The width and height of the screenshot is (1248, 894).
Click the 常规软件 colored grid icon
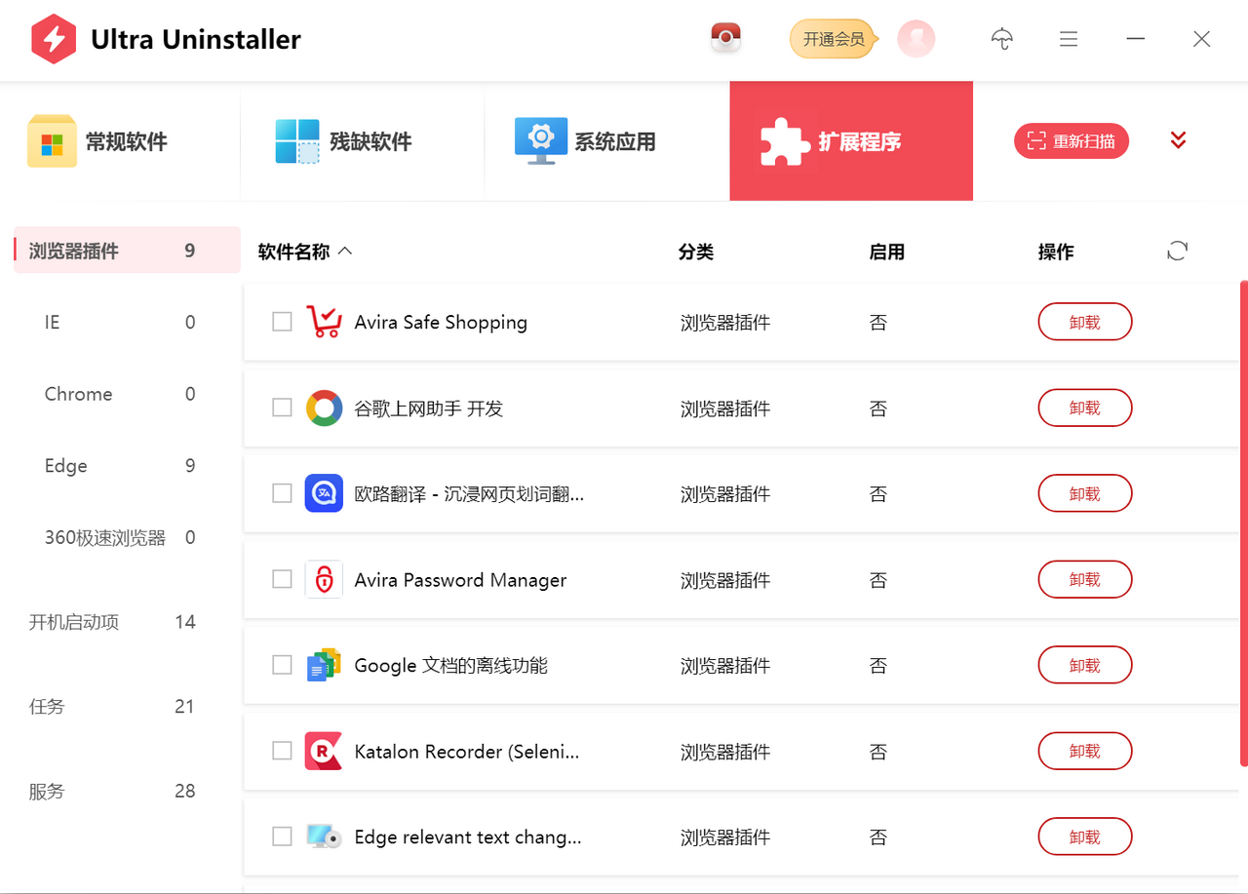pos(52,140)
